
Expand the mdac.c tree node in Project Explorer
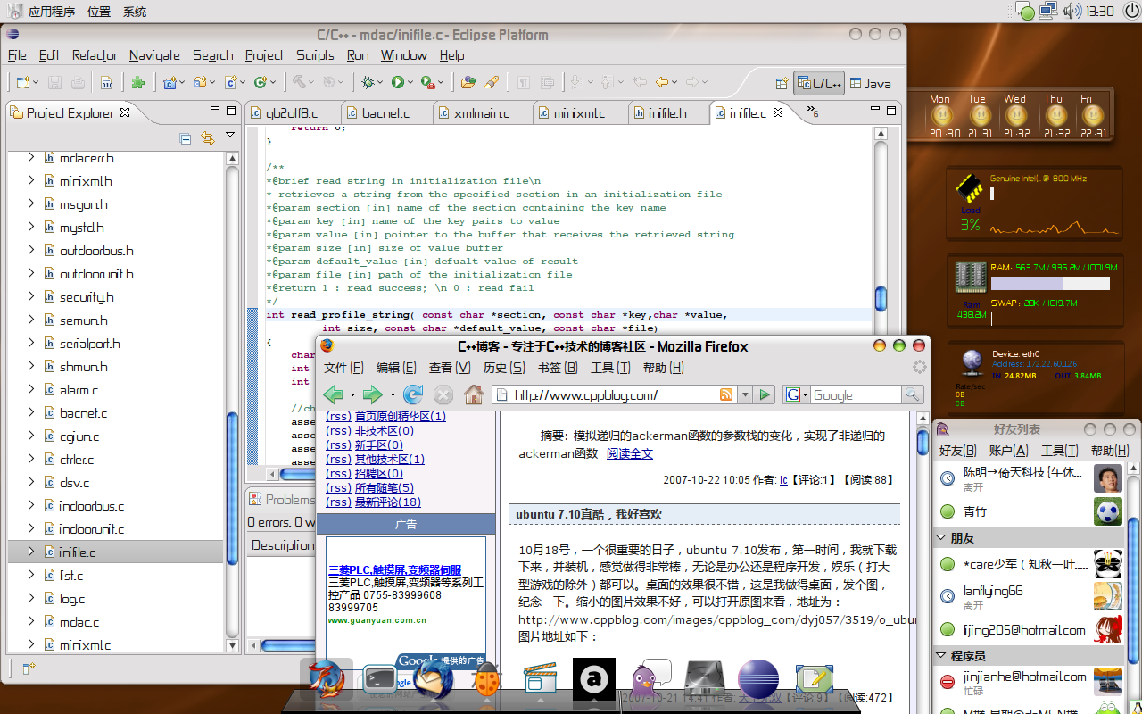pyautogui.click(x=30, y=621)
